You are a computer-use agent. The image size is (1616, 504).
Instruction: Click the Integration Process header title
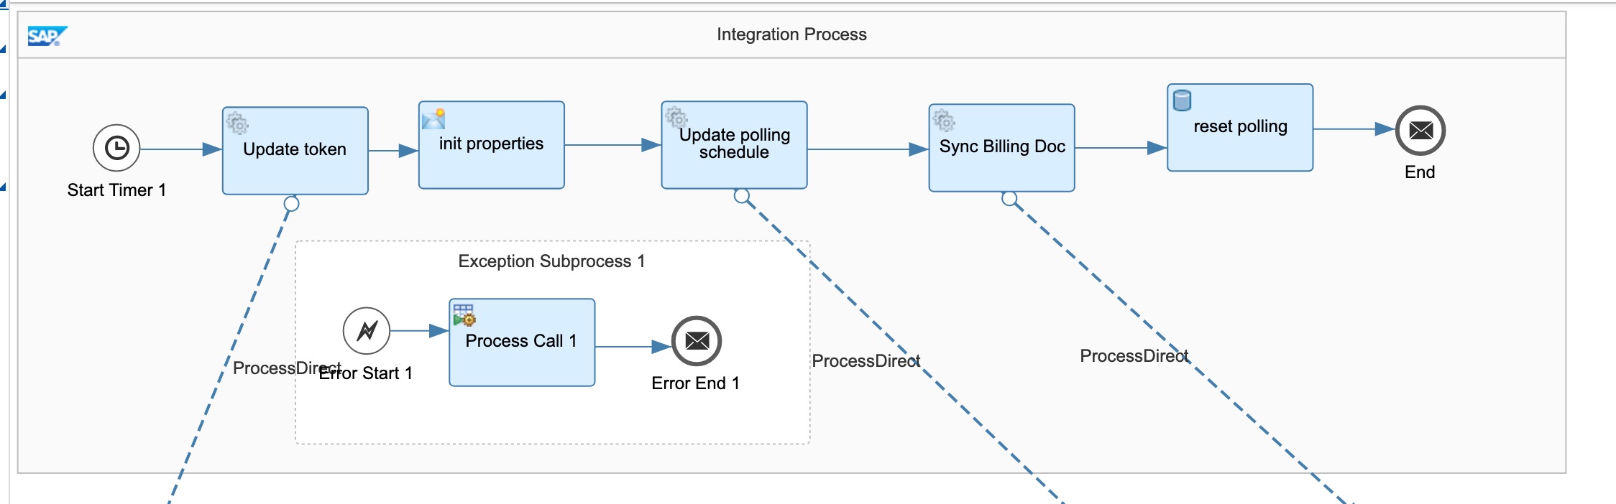[x=791, y=34]
